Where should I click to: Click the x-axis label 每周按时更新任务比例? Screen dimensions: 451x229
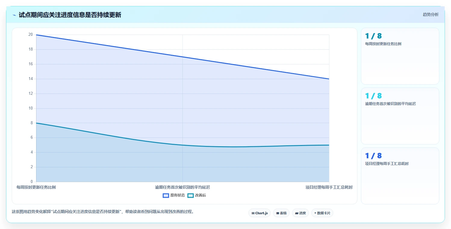point(36,187)
